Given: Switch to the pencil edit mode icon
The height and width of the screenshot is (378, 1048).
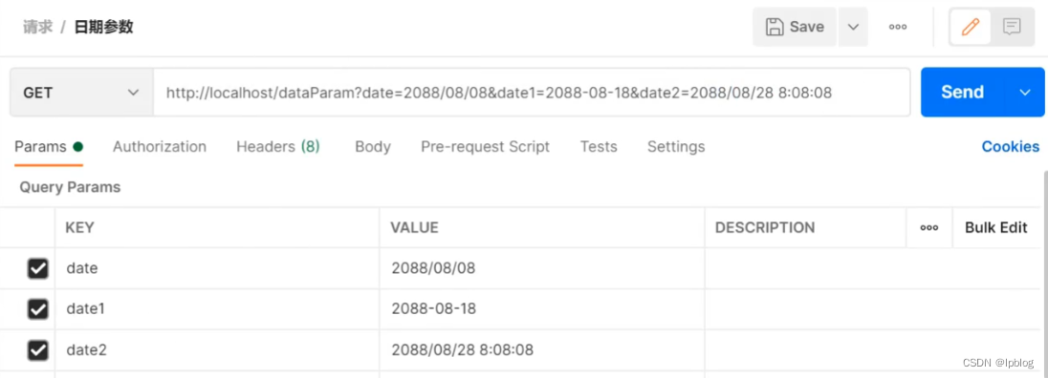Looking at the screenshot, I should pos(970,27).
